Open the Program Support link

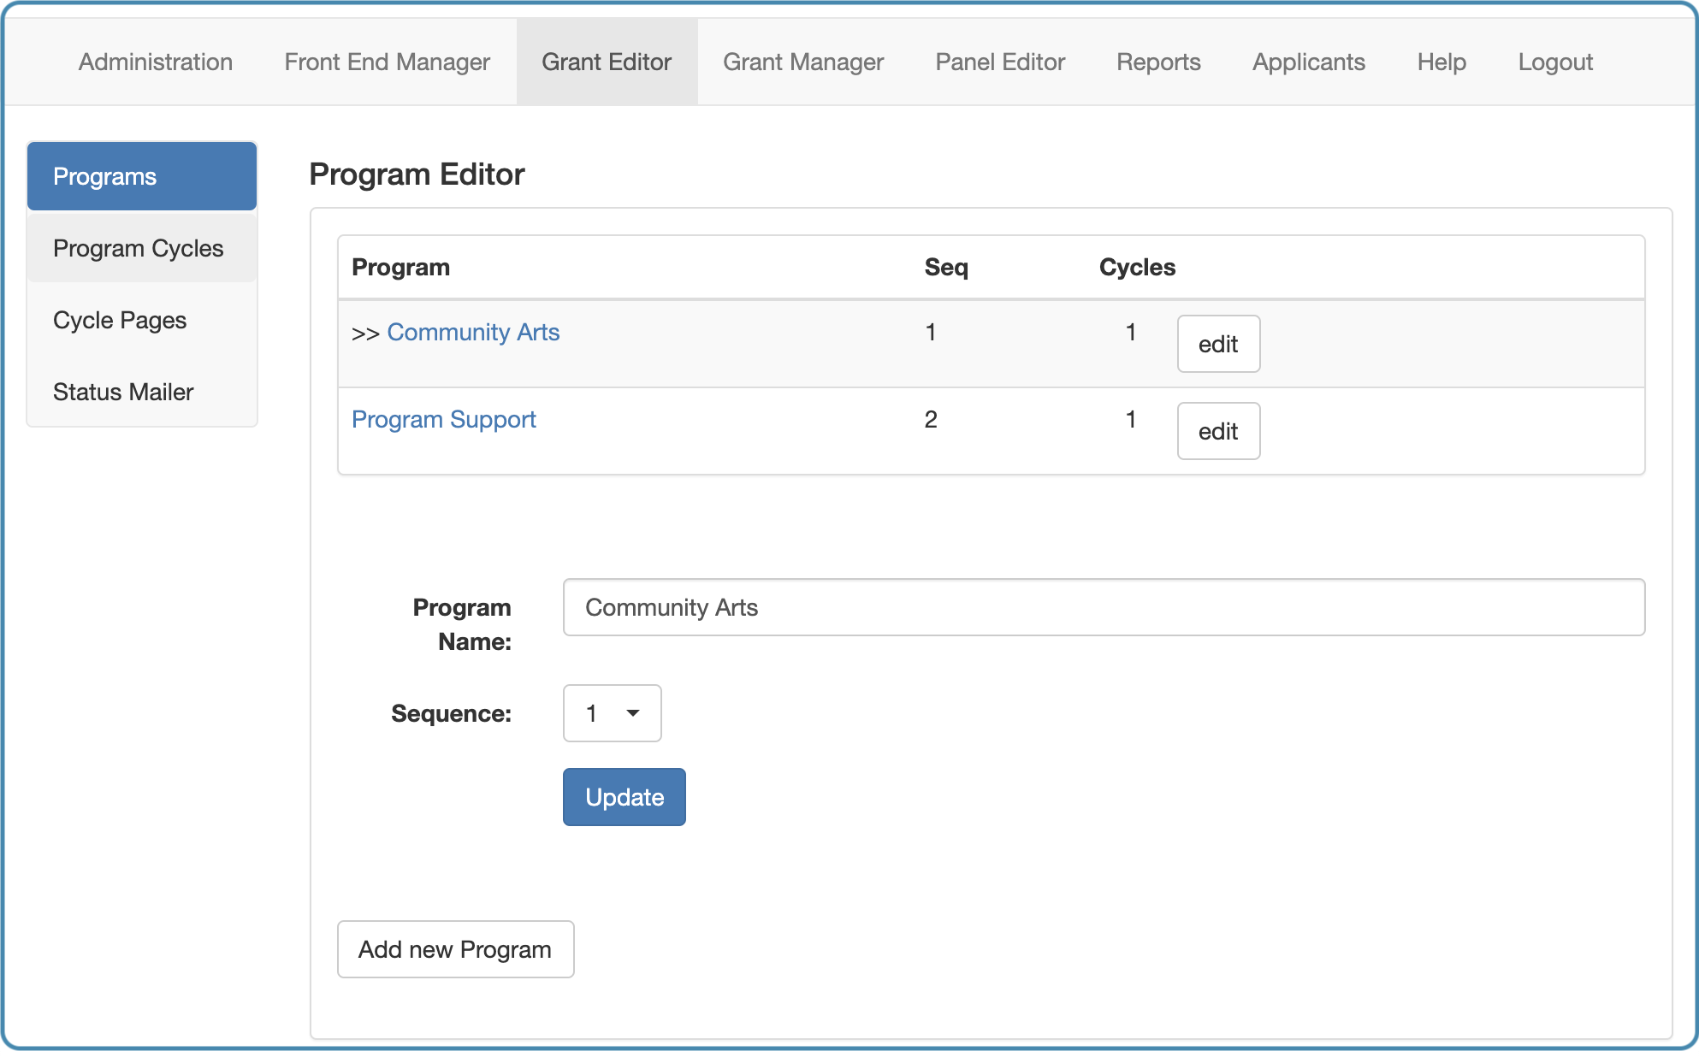tap(443, 420)
